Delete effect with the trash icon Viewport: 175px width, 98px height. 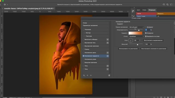(109, 75)
